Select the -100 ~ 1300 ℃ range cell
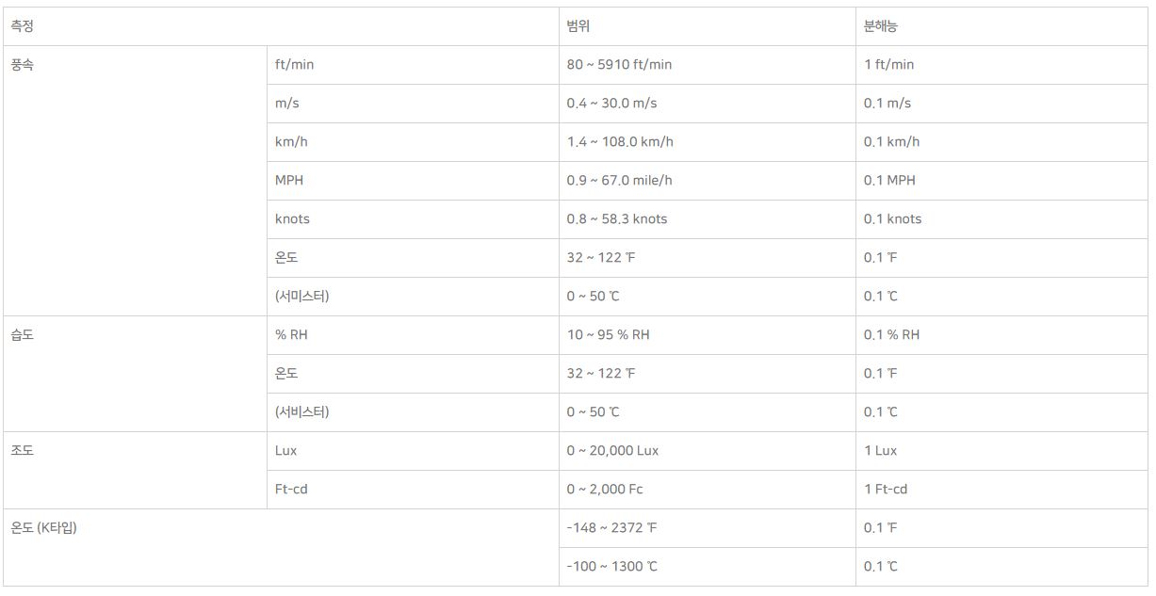Screen dimensions: 1156x596 click(x=611, y=567)
